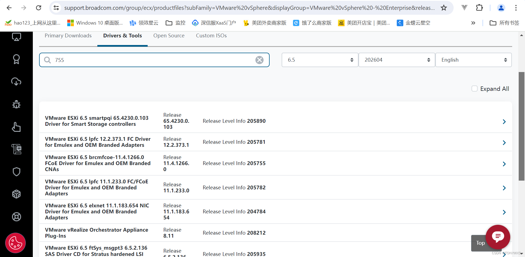Open the documents sidebar icon
The width and height of the screenshot is (525, 257).
click(16, 149)
